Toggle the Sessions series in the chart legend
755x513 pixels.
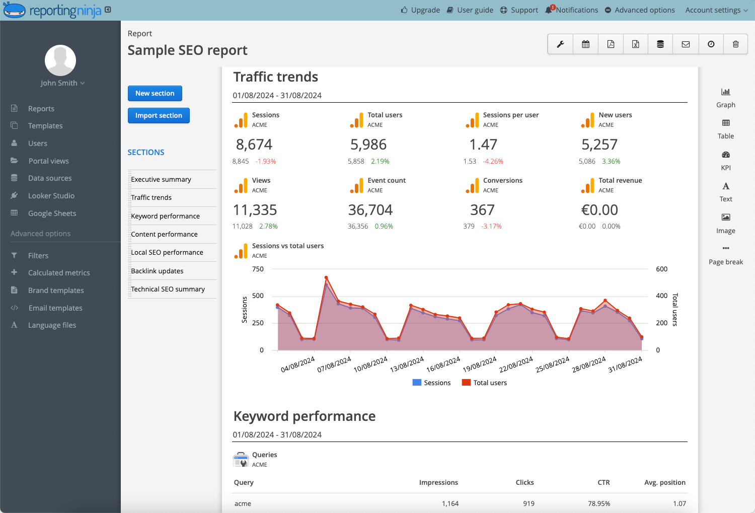coord(431,382)
